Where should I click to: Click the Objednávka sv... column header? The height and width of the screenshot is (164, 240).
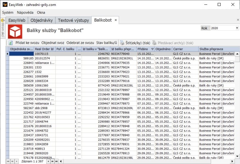[21, 49]
